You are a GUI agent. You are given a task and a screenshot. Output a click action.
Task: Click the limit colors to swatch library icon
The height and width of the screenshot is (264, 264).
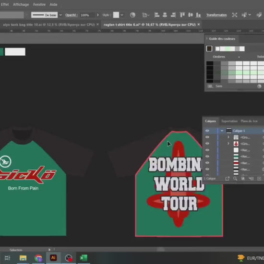210,86
